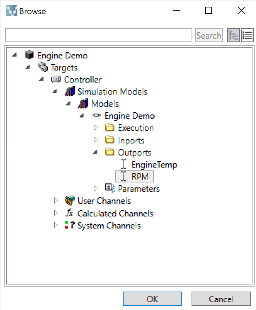Switch to flat list view mode
256x310 pixels.
coord(248,35)
